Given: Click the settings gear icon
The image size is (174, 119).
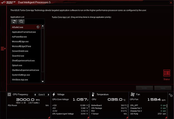Looking at the screenshot, I should 171,96.
